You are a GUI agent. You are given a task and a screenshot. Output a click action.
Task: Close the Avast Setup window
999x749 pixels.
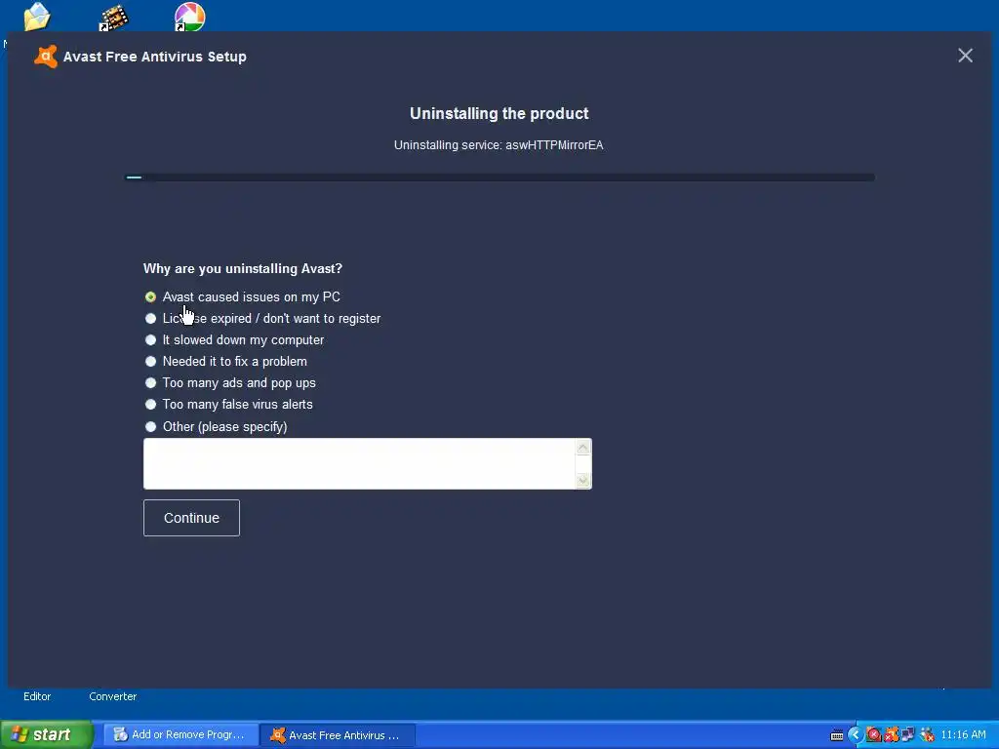point(965,56)
